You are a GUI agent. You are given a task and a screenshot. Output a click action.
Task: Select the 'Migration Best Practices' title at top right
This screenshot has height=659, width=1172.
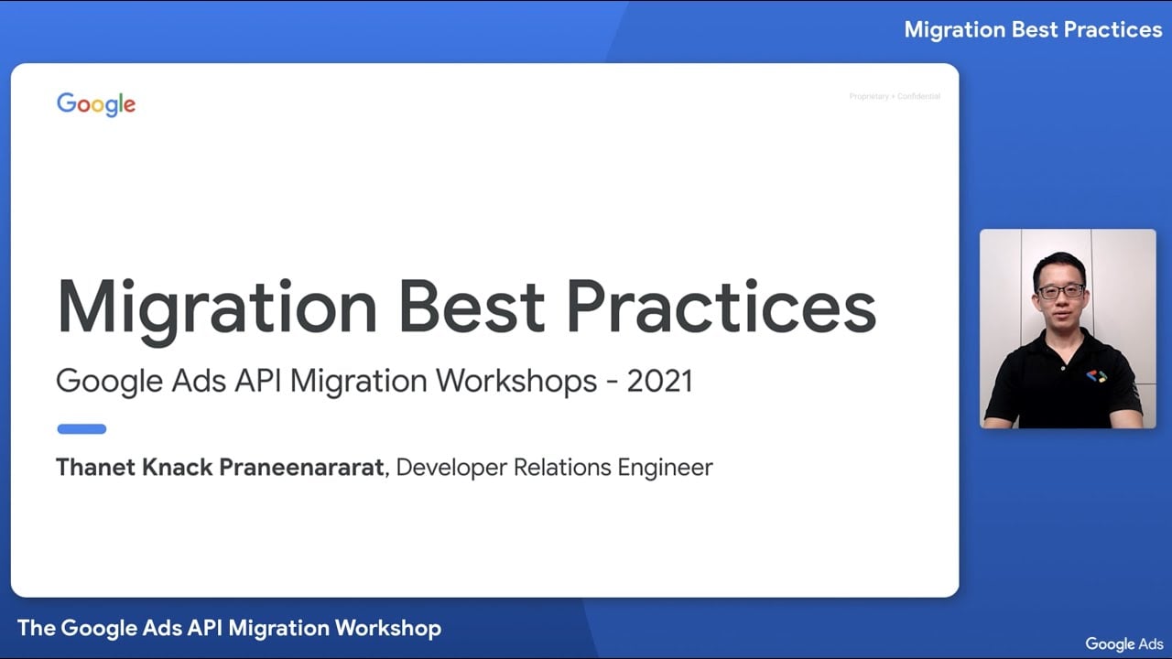[1034, 29]
